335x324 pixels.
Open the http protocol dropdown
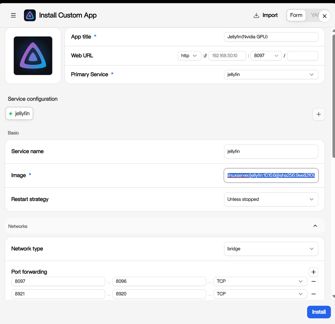[x=189, y=56]
